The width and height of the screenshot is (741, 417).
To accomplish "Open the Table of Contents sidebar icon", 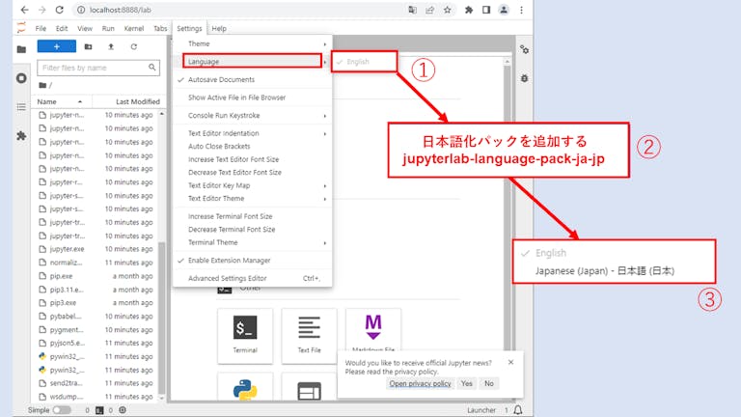I will tap(21, 107).
